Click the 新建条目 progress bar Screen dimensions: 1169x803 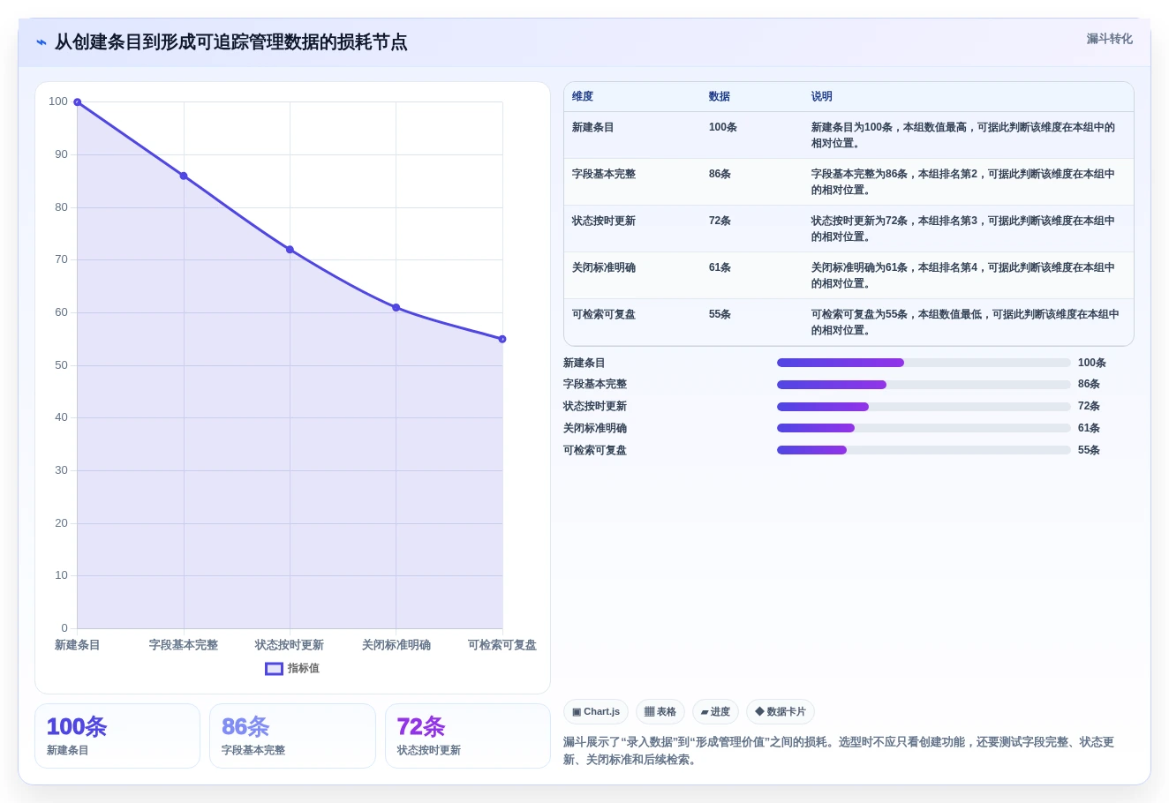924,363
